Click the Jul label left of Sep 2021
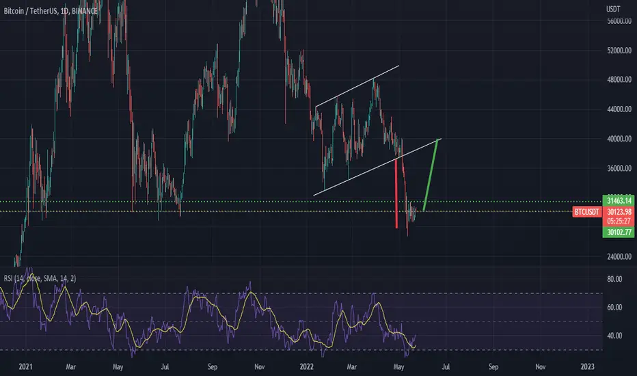The width and height of the screenshot is (637, 376). [x=165, y=366]
